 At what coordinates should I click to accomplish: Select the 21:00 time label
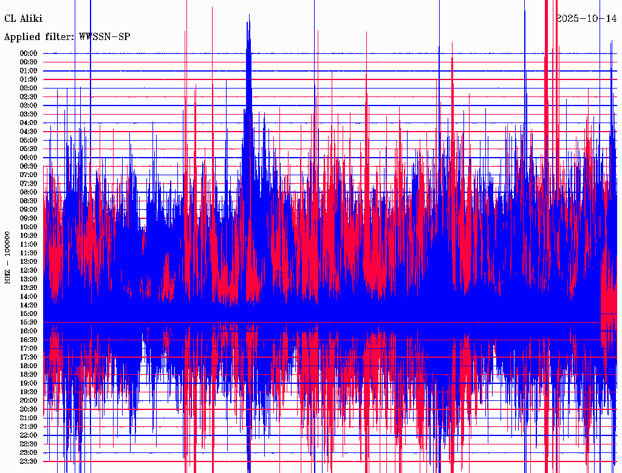point(29,418)
